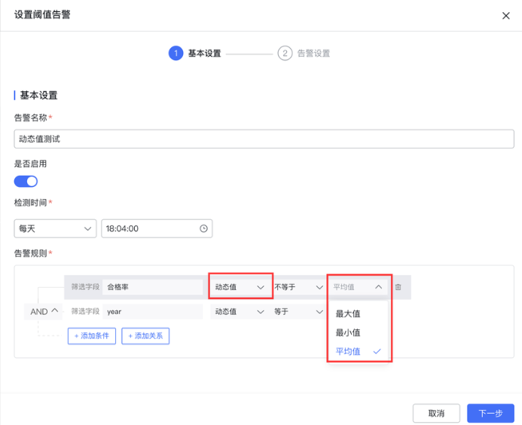The height and width of the screenshot is (425, 522).
Task: Click the year filter field
Action: tap(153, 312)
